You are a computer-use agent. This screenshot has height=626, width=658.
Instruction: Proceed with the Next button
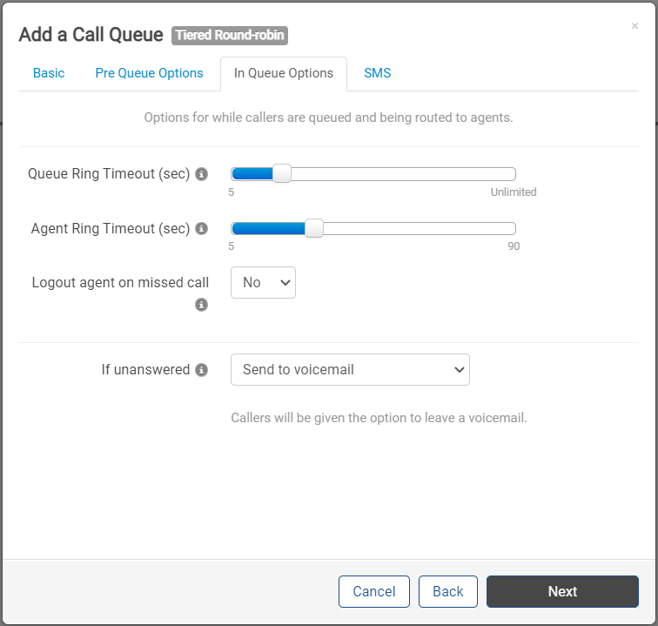(x=562, y=591)
